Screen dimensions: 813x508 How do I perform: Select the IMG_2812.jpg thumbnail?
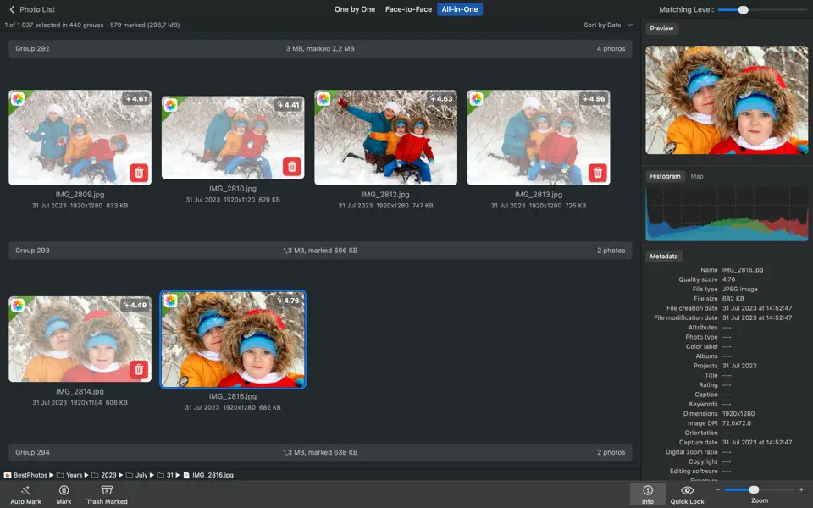point(385,135)
